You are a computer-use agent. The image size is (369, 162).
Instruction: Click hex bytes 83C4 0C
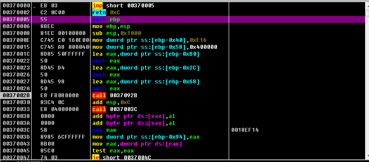coord(53,102)
